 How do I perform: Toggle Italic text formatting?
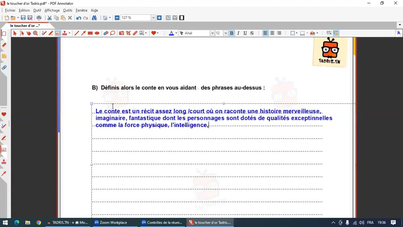coord(238,33)
